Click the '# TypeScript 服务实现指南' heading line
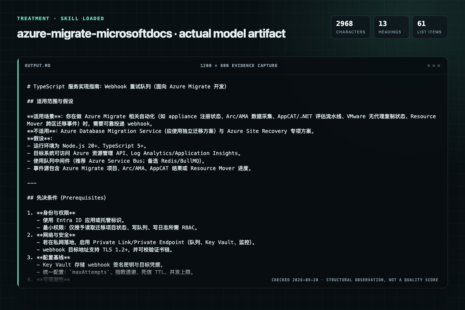 [127, 87]
